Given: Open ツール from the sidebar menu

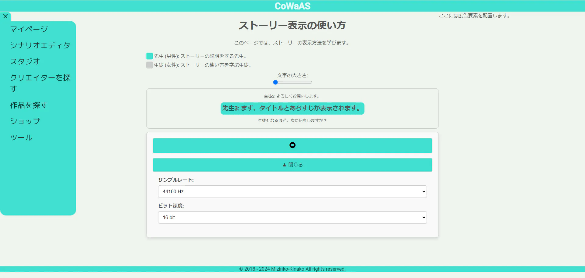Looking at the screenshot, I should pos(21,137).
